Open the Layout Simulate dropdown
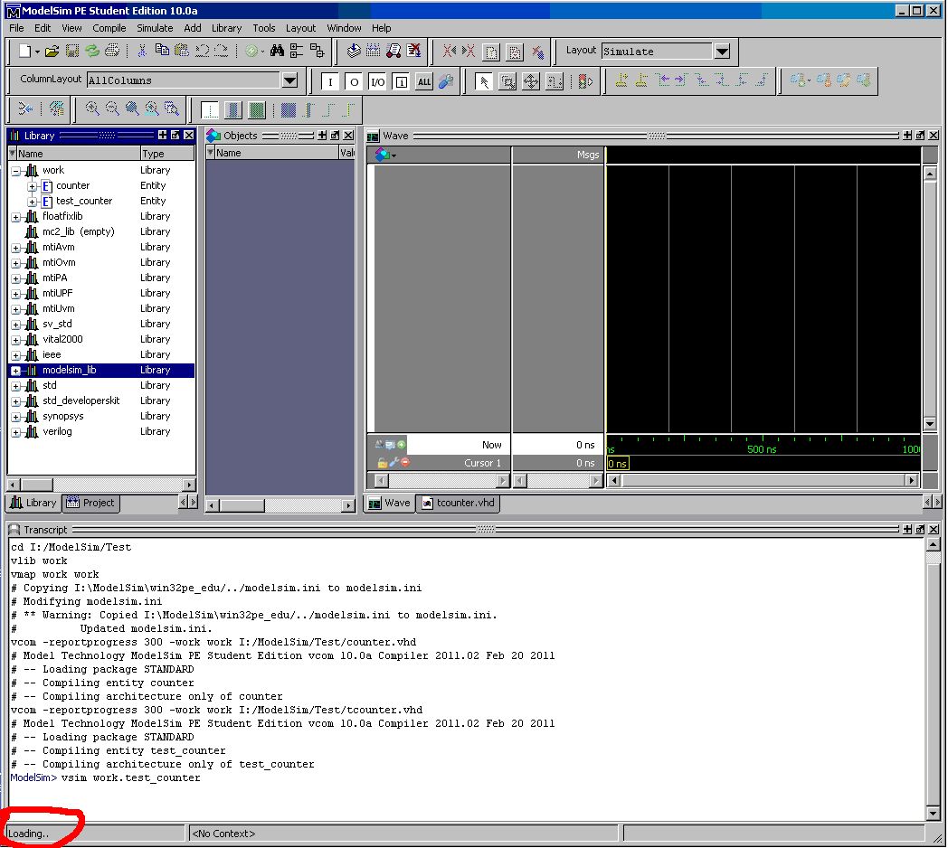 click(x=721, y=52)
